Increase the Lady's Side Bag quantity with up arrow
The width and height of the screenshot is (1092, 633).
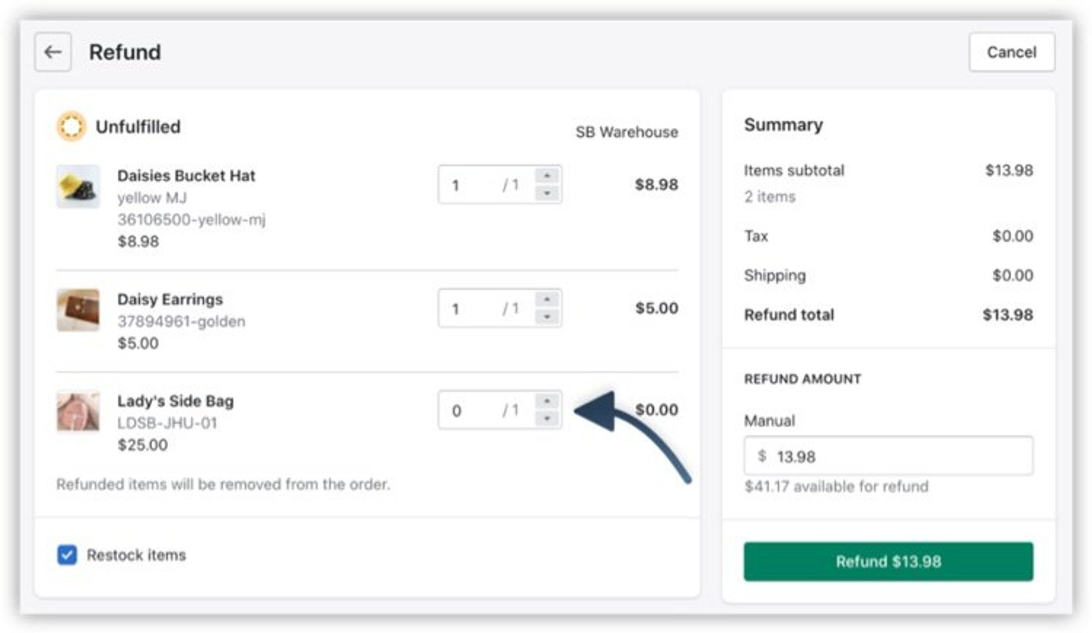tap(547, 401)
